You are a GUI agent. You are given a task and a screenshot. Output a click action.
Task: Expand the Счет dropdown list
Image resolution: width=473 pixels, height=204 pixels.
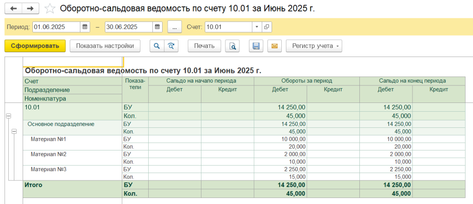[x=257, y=27]
